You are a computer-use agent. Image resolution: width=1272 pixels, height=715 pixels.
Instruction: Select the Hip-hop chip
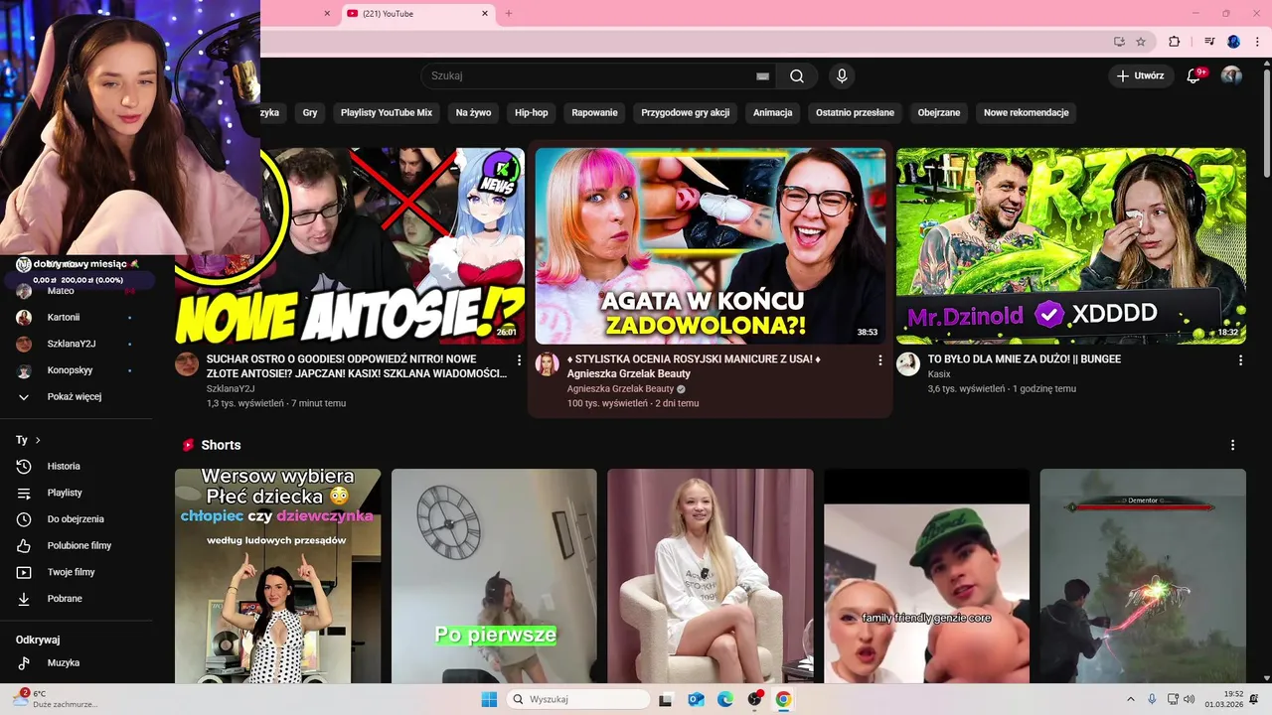(x=532, y=113)
